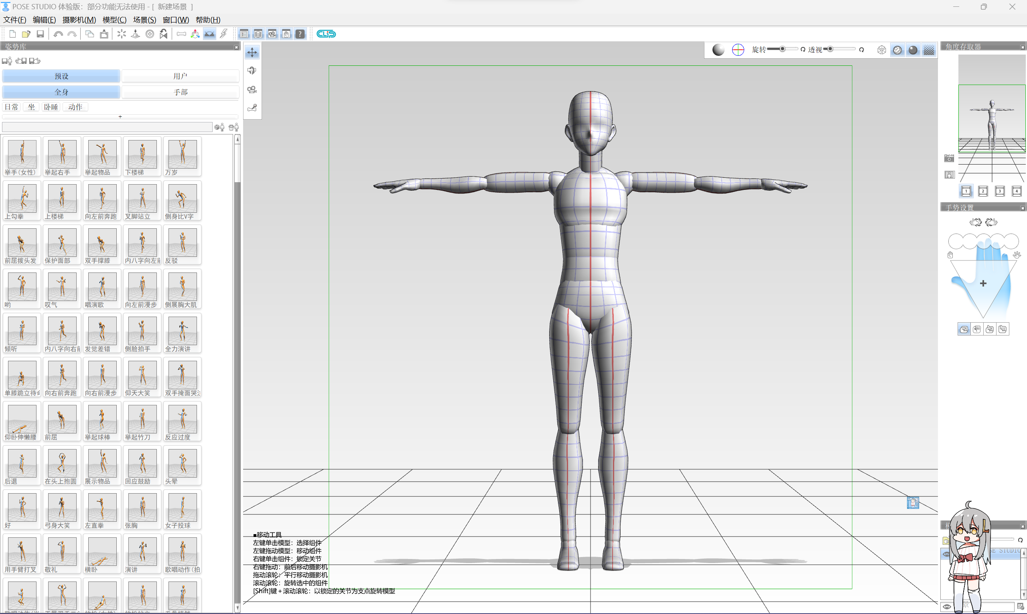The width and height of the screenshot is (1027, 614).
Task: Toggle the hand gesture panel button
Action: click(286, 34)
